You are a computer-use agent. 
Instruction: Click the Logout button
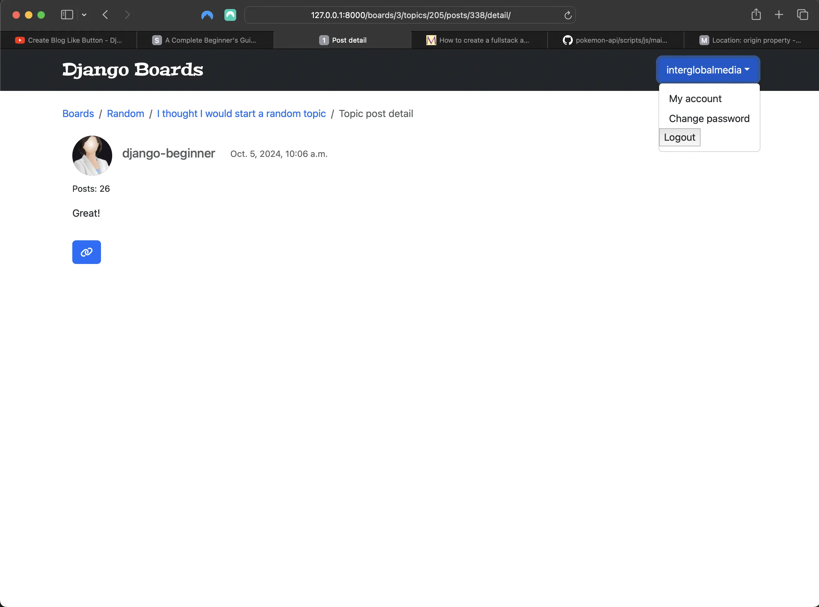tap(680, 137)
